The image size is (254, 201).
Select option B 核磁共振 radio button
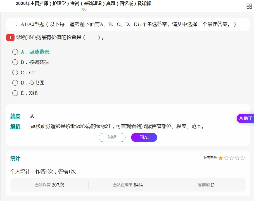click(15, 62)
